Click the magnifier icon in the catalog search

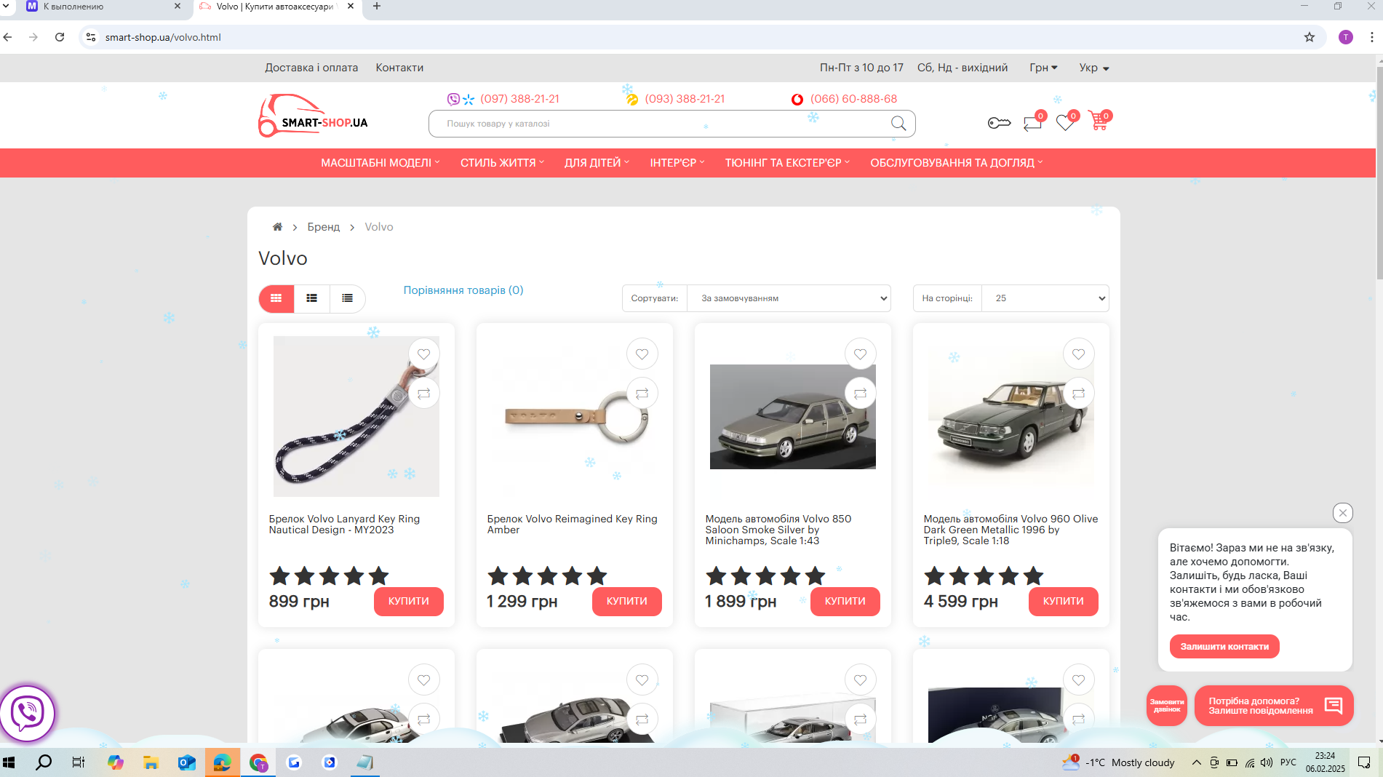898,124
